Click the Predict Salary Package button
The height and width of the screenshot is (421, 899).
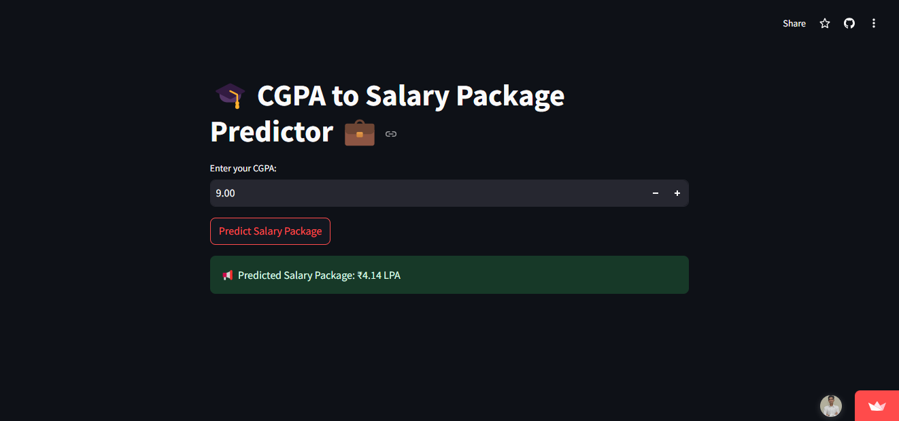click(x=270, y=231)
